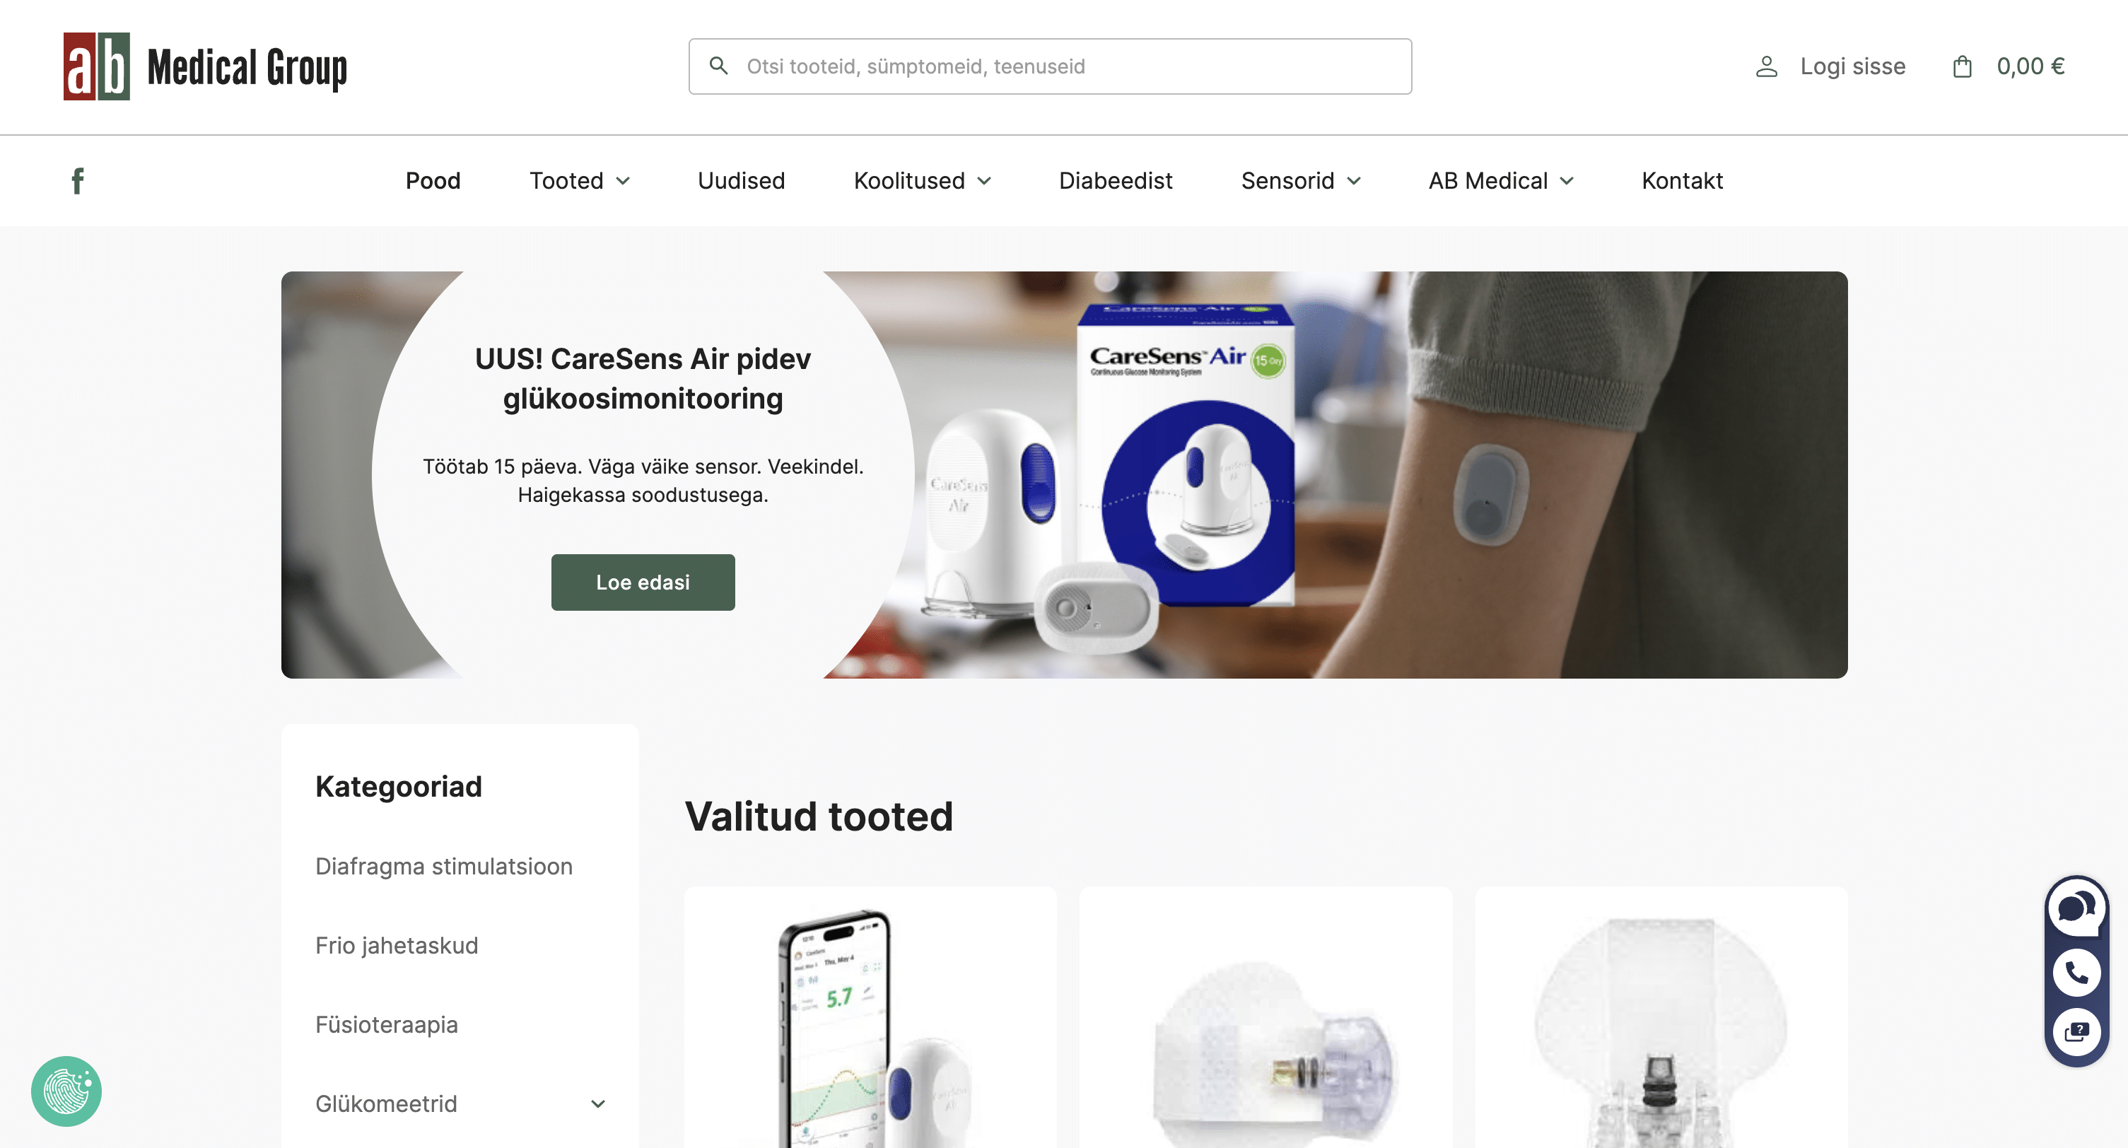Screen dimensions: 2128x1148
Task: Click the ab Medical Group logo
Action: pos(206,66)
